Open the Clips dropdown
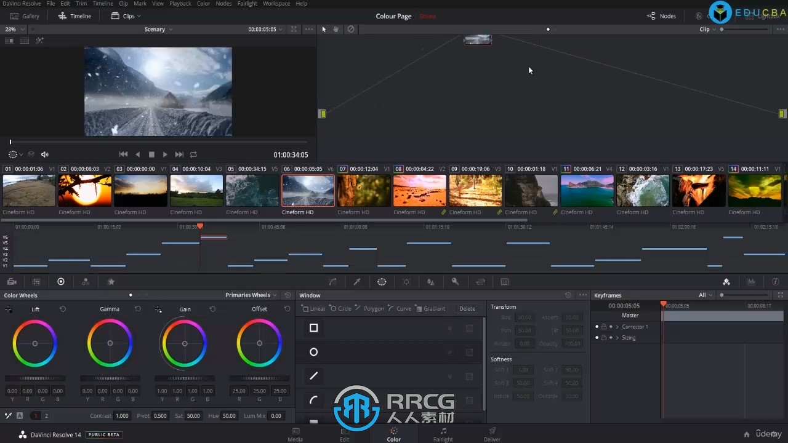This screenshot has width=788, height=443. (x=126, y=16)
